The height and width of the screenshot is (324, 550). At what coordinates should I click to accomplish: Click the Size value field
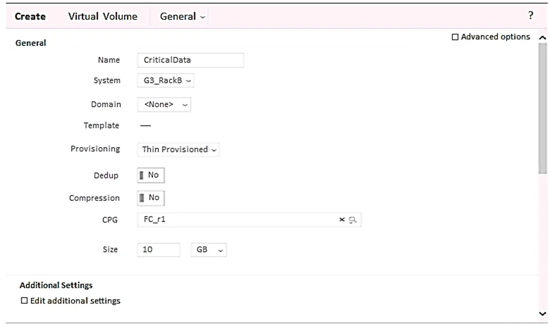coord(159,250)
